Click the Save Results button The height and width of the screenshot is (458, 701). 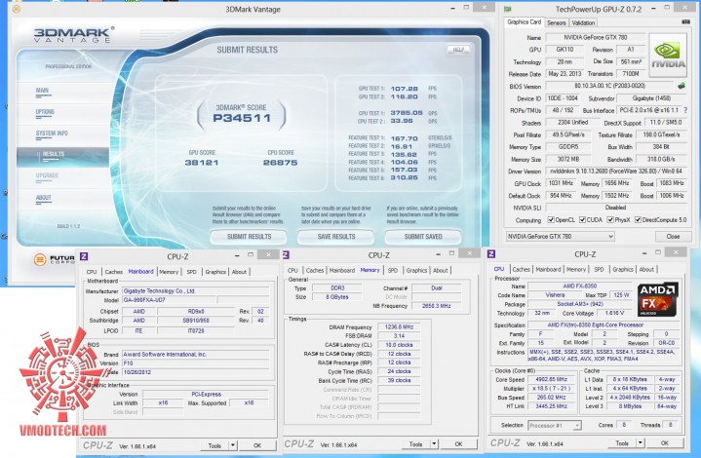tap(336, 237)
